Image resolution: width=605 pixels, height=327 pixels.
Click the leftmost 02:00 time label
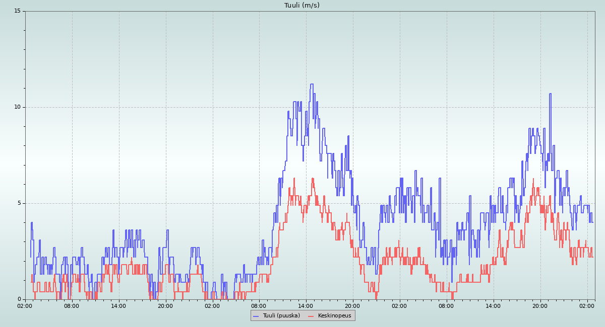point(25,305)
